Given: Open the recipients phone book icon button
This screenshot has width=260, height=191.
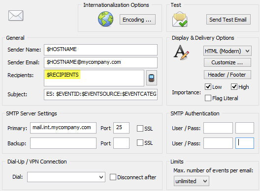Looking at the screenshot, I should pyautogui.click(x=152, y=78).
